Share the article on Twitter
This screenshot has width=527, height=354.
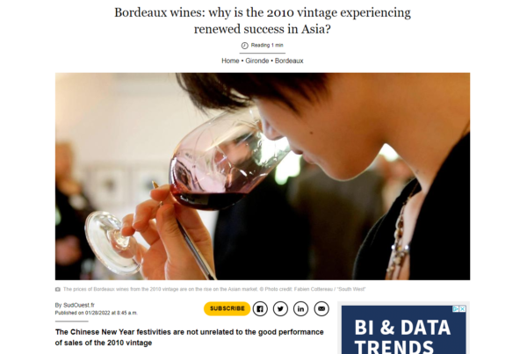click(280, 308)
